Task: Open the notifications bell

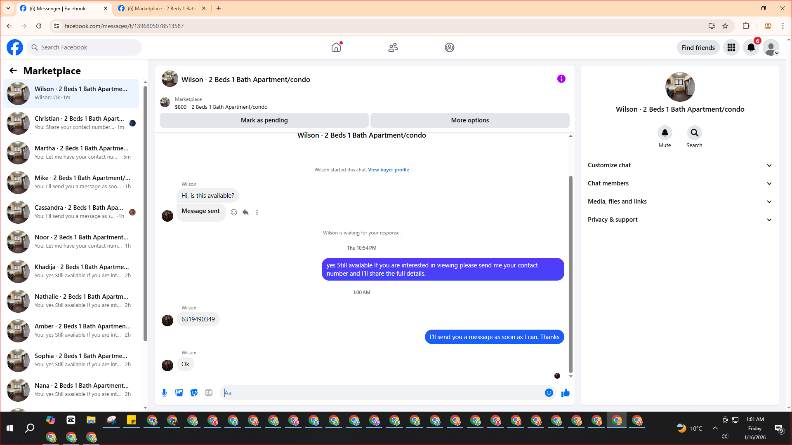Action: [751, 47]
